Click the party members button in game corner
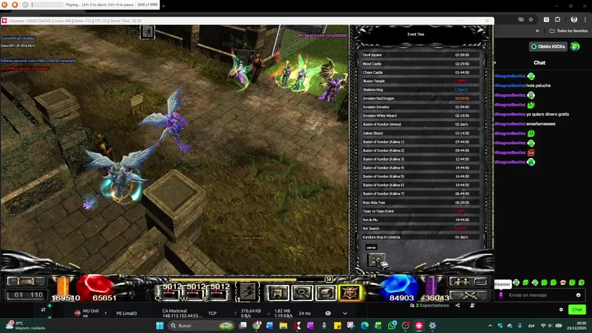 (468, 282)
